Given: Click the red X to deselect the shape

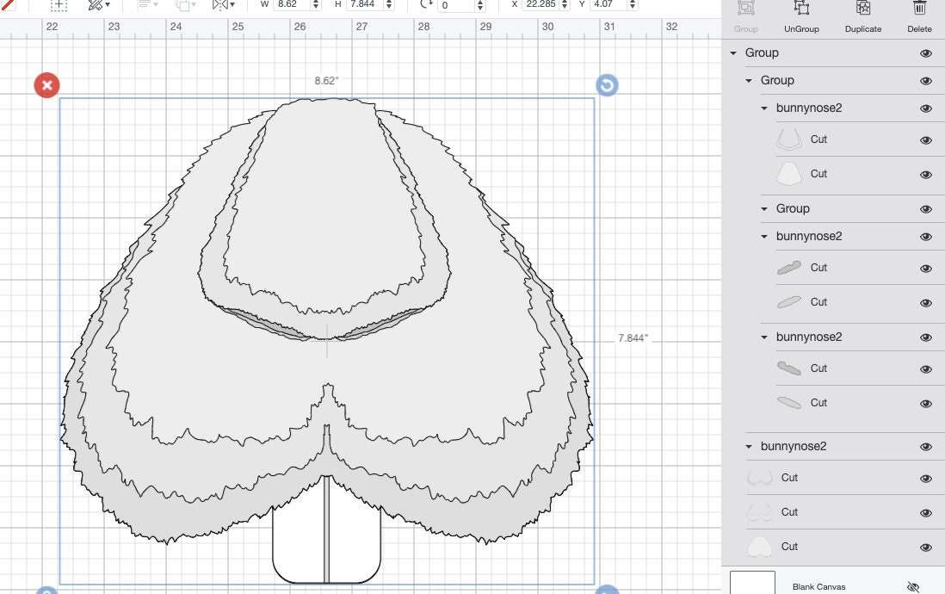Looking at the screenshot, I should (x=46, y=84).
